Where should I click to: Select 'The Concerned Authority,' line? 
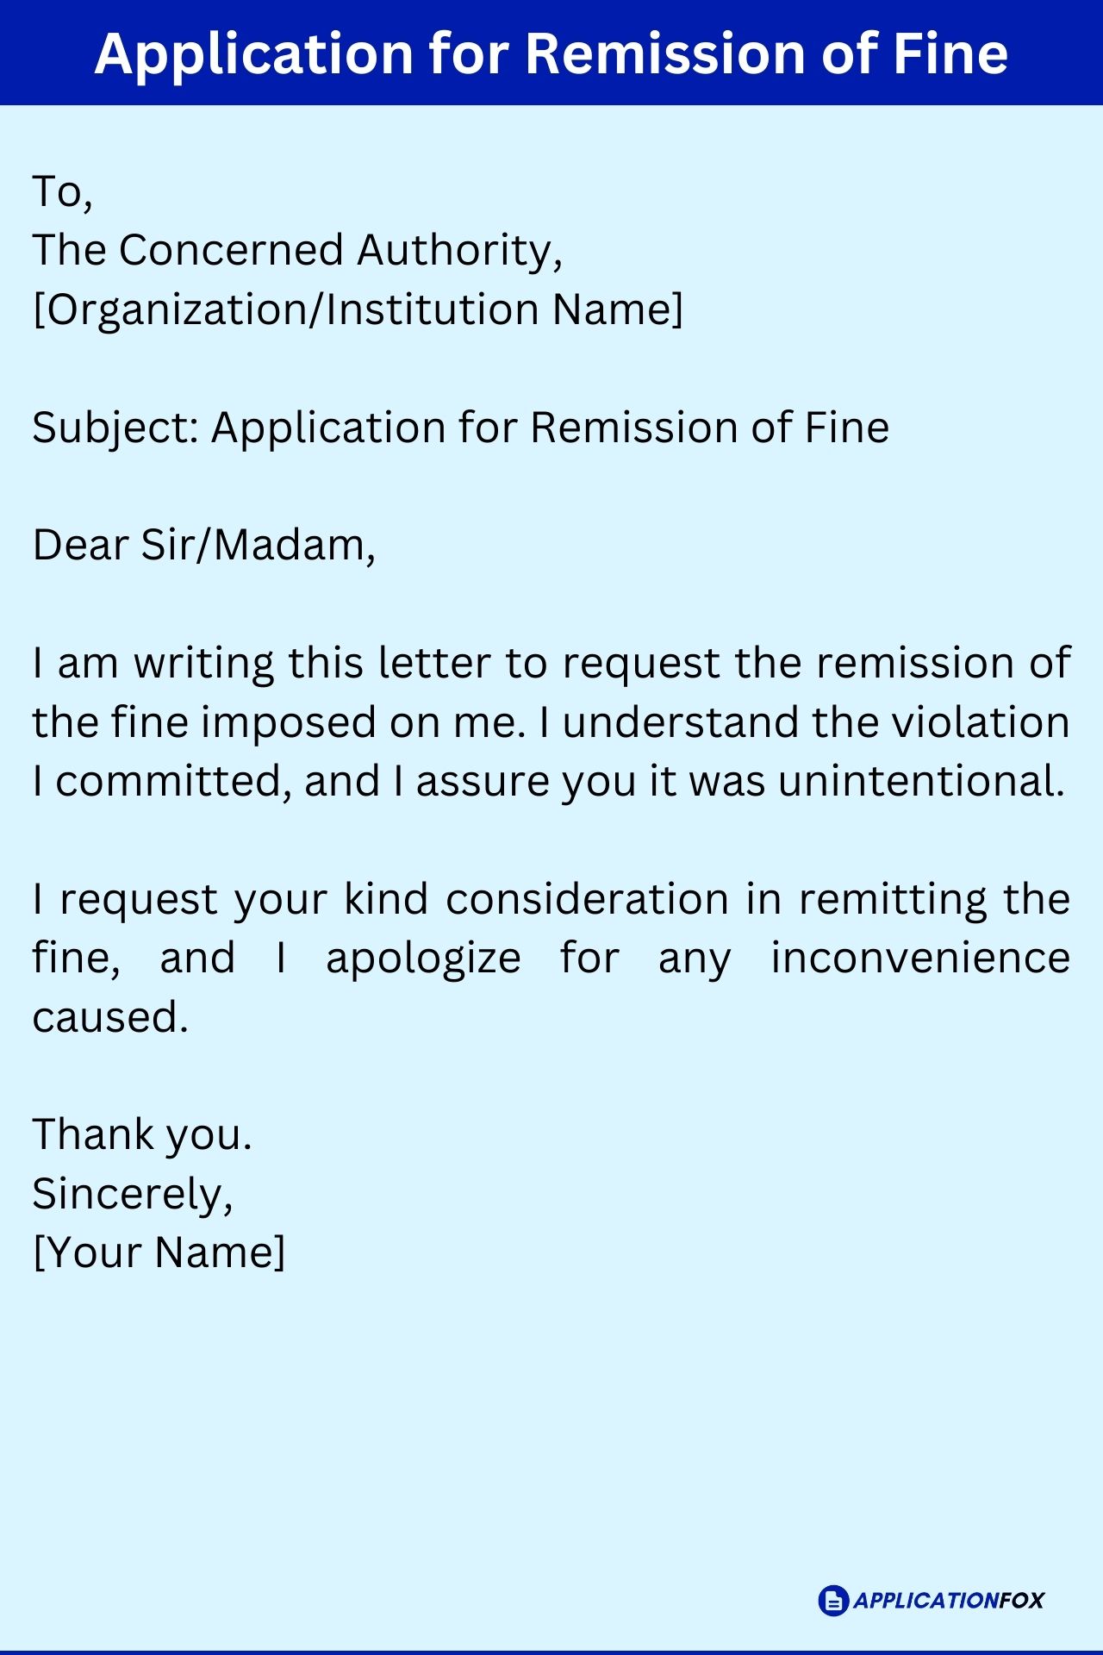(298, 250)
